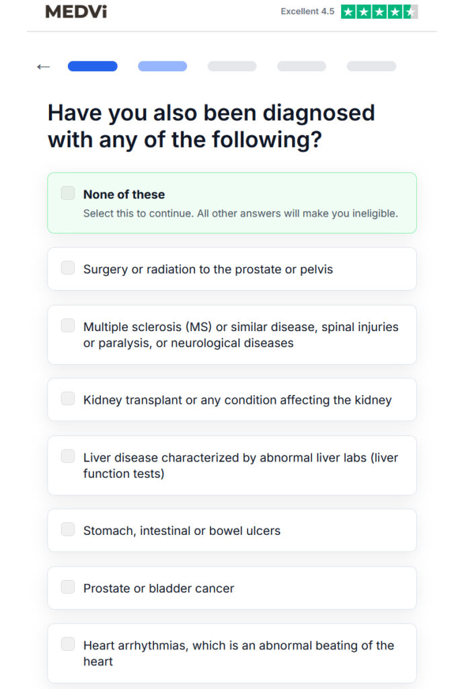This screenshot has width=458, height=689.
Task: Click the back arrow icon
Action: [43, 67]
